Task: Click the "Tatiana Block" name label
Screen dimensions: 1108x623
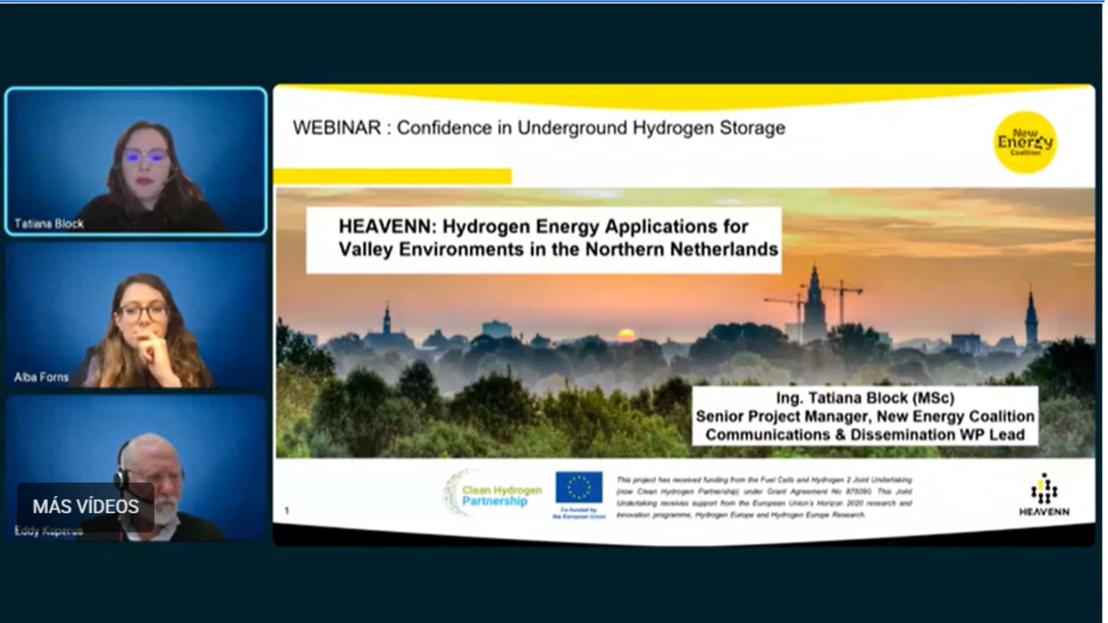Action: [49, 224]
